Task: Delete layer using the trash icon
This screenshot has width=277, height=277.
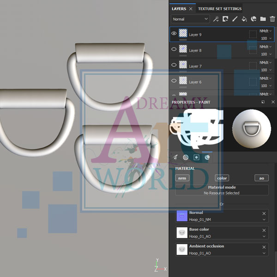Action: click(x=272, y=19)
